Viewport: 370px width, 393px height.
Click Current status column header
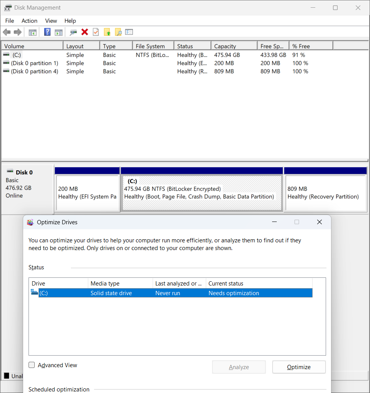tap(259, 283)
